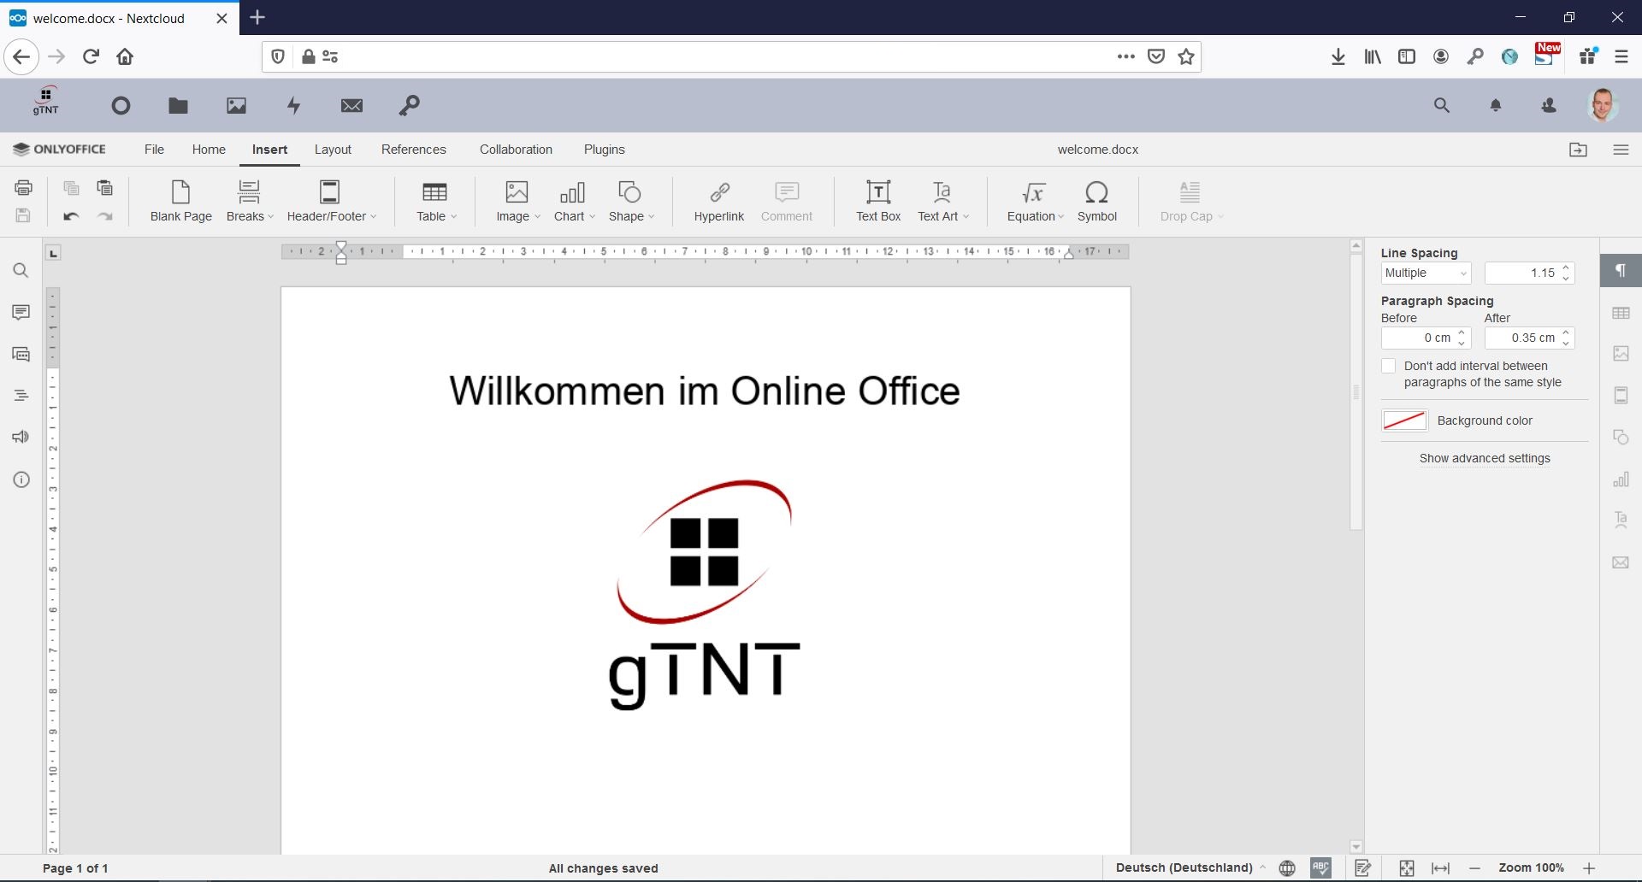Open the References tab
This screenshot has width=1642, height=882.
point(413,150)
